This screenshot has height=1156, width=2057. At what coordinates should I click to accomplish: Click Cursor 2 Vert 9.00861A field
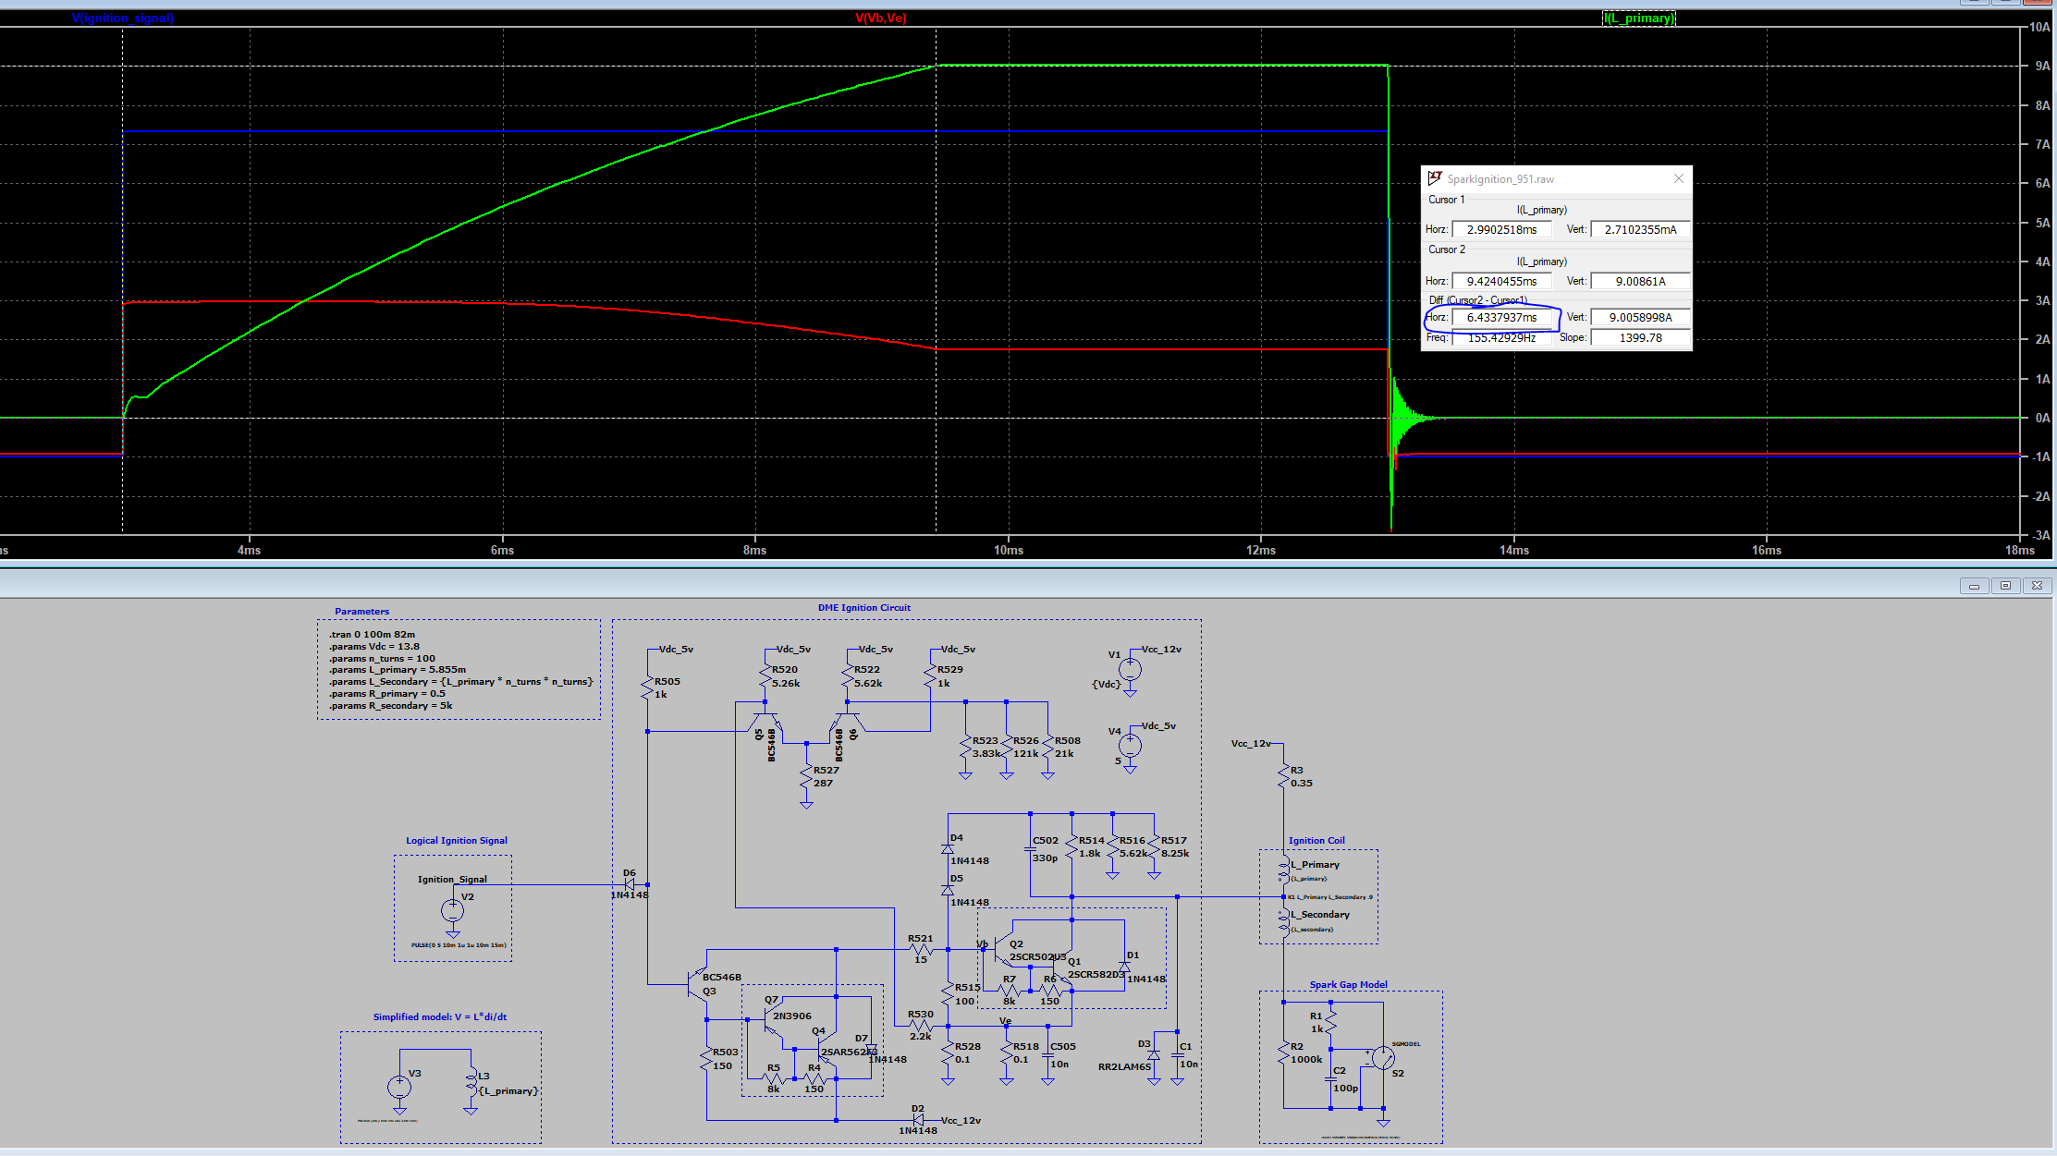coord(1640,281)
